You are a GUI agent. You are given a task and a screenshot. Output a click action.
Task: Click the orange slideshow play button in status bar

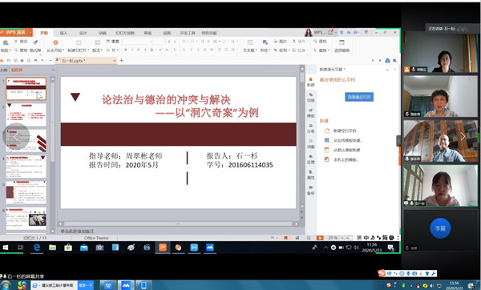coord(320,238)
